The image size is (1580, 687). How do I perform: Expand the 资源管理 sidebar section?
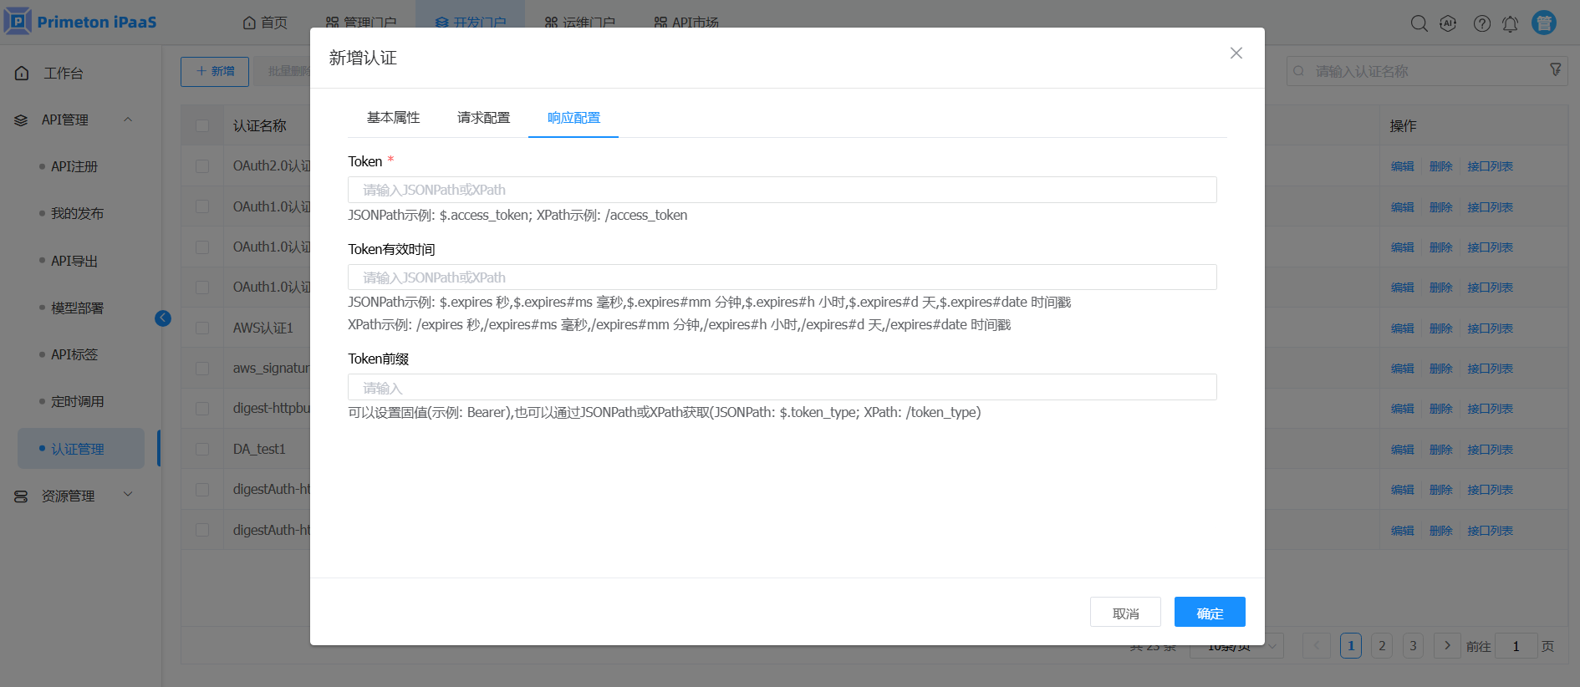point(128,495)
